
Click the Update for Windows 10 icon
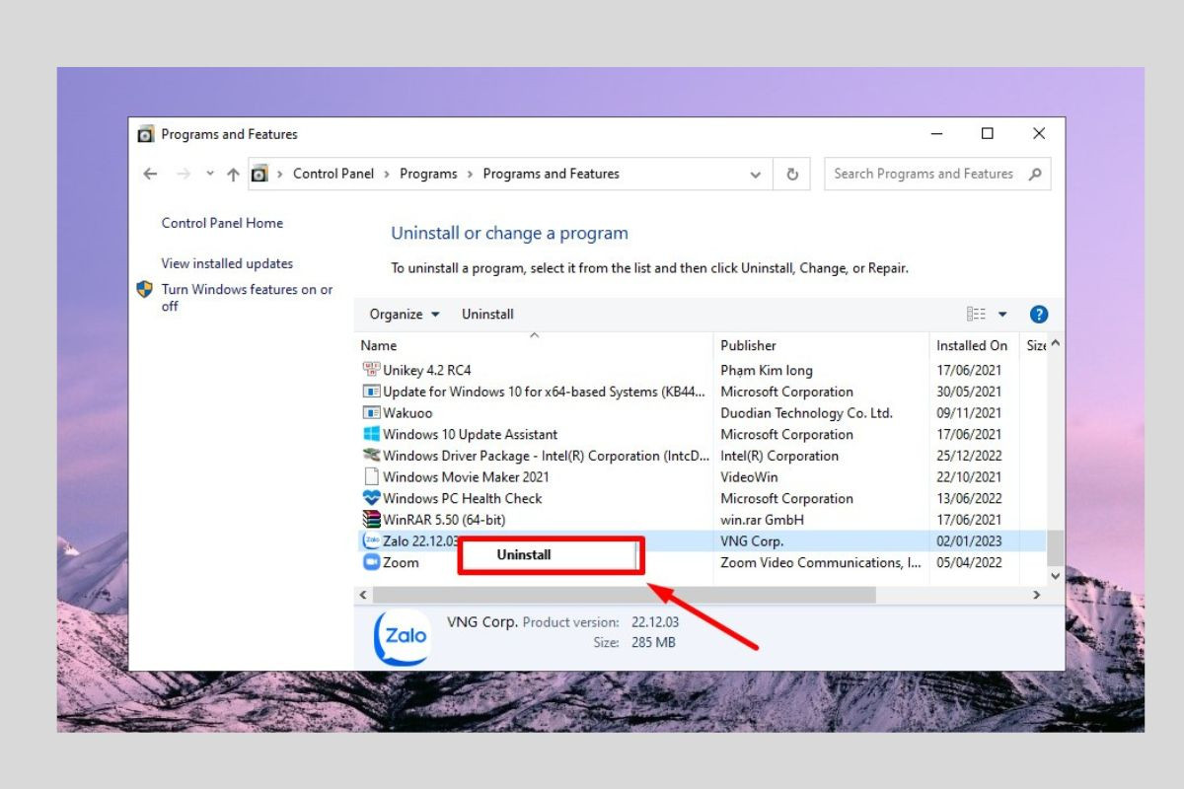click(372, 392)
